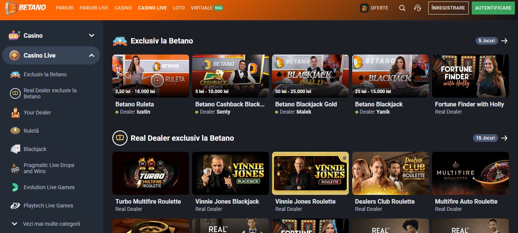The height and width of the screenshot is (233, 518).
Task: Open Vinnie Jones Blackjack thumbnail
Action: point(230,173)
